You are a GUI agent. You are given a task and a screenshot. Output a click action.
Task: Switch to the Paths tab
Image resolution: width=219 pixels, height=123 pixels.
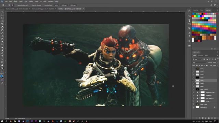206,56
